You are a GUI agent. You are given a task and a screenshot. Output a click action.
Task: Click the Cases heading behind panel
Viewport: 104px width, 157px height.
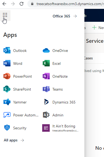coord(89,58)
